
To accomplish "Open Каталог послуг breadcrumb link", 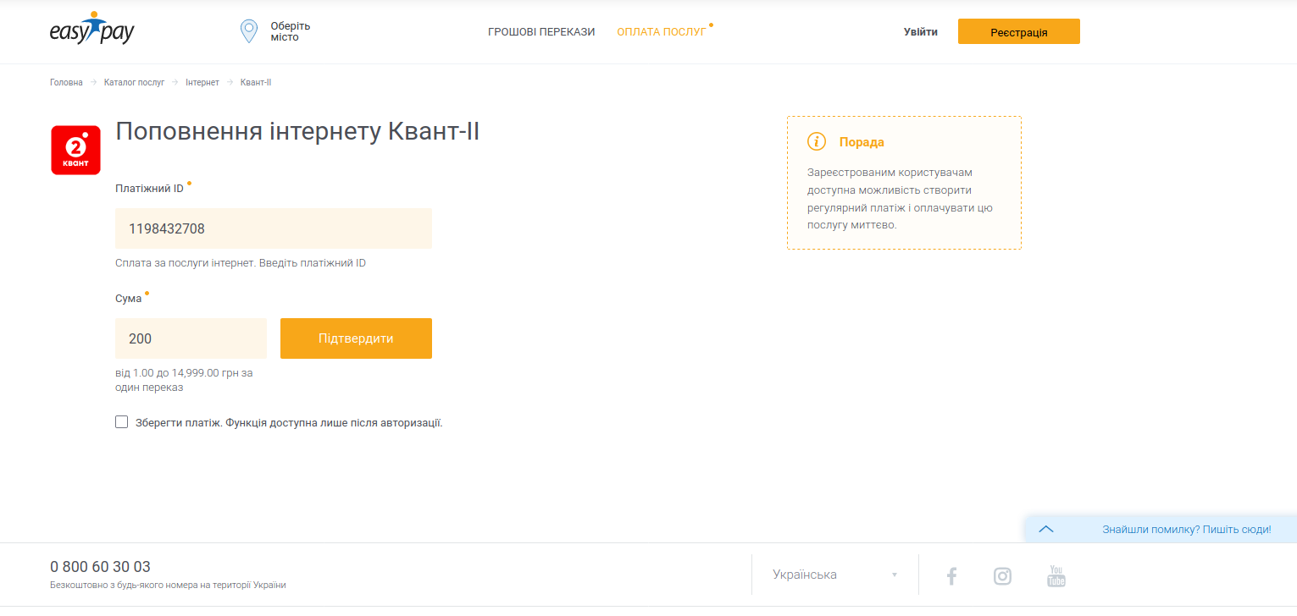I will tap(134, 82).
